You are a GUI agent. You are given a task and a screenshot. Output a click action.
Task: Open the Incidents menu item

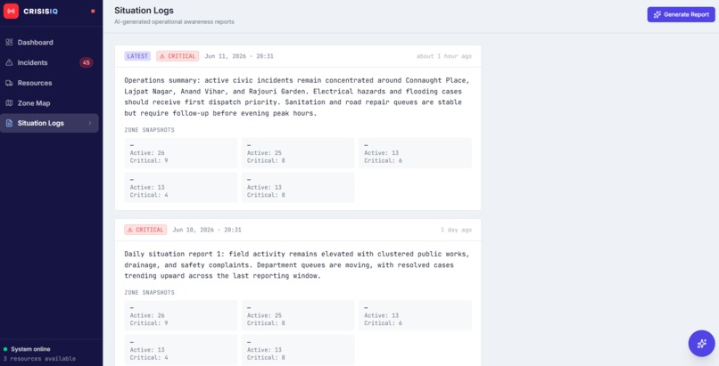pyautogui.click(x=49, y=62)
